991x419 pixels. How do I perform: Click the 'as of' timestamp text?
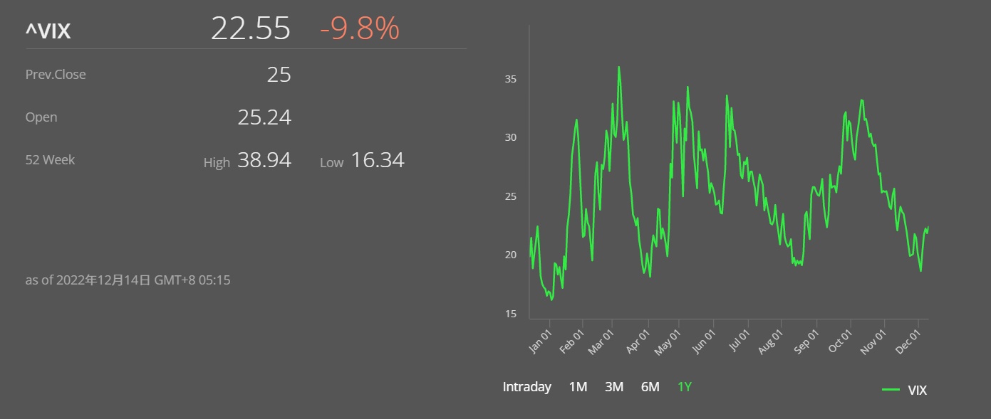pos(128,280)
